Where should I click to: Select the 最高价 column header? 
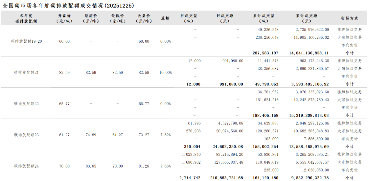[x=91, y=18]
